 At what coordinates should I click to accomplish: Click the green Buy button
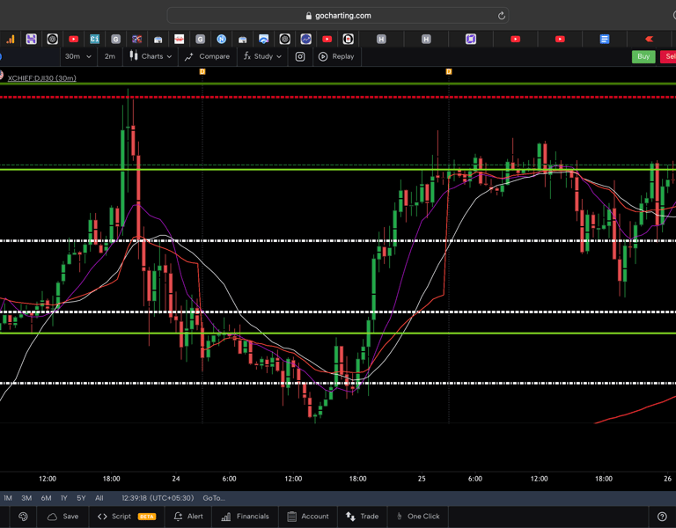pyautogui.click(x=643, y=56)
